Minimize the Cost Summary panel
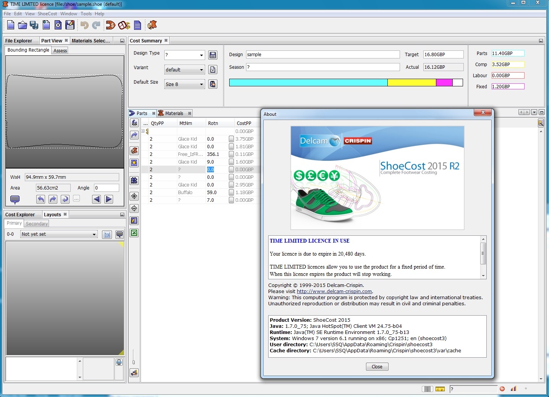549x397 pixels. tap(541, 41)
